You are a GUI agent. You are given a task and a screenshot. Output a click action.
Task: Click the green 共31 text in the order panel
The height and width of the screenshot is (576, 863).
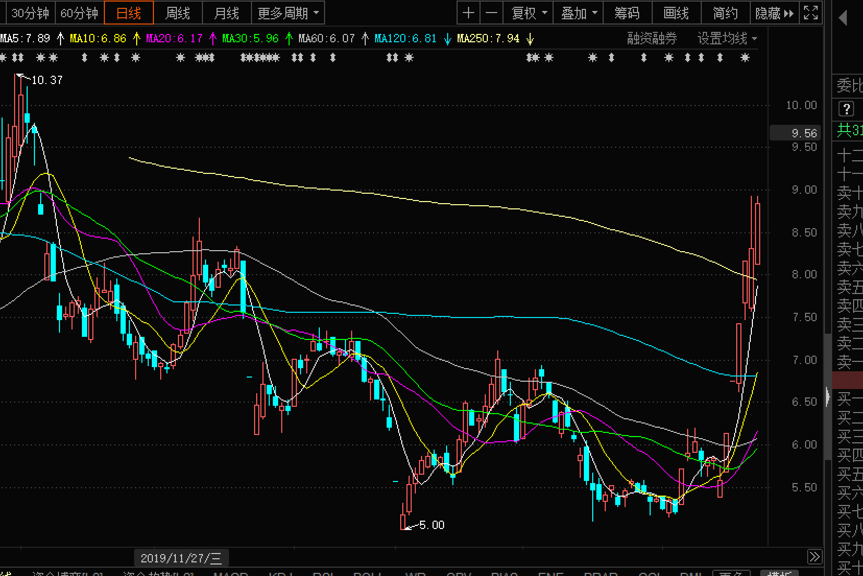tap(849, 130)
